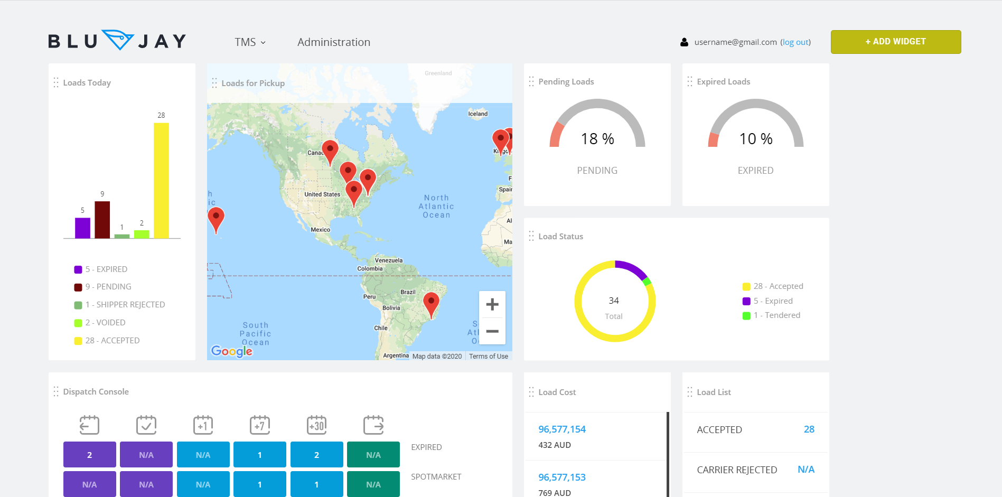Click the past-due calendar icon in Dispatch Console
This screenshot has width=1002, height=497.
pos(89,425)
